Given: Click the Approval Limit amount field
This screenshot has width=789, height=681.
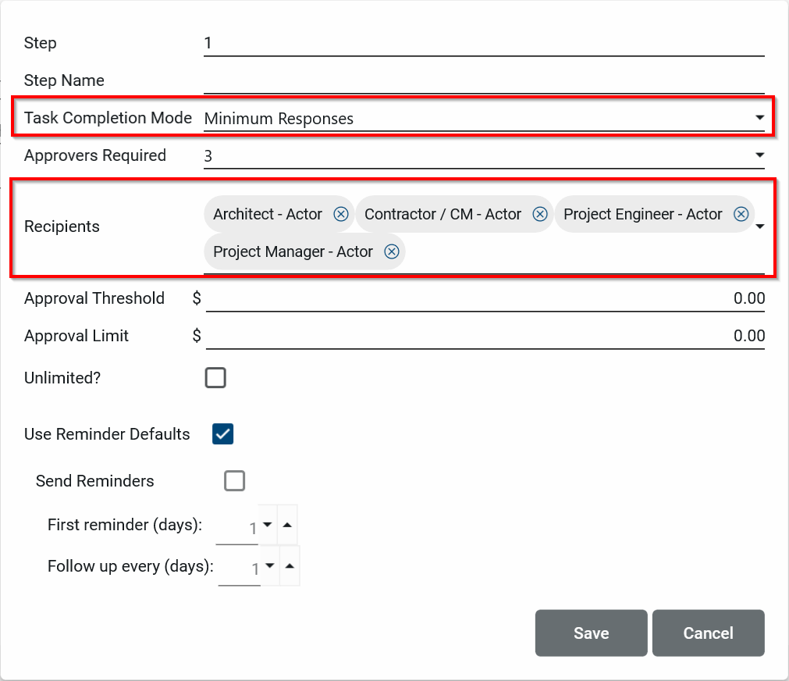Looking at the screenshot, I should (x=484, y=336).
